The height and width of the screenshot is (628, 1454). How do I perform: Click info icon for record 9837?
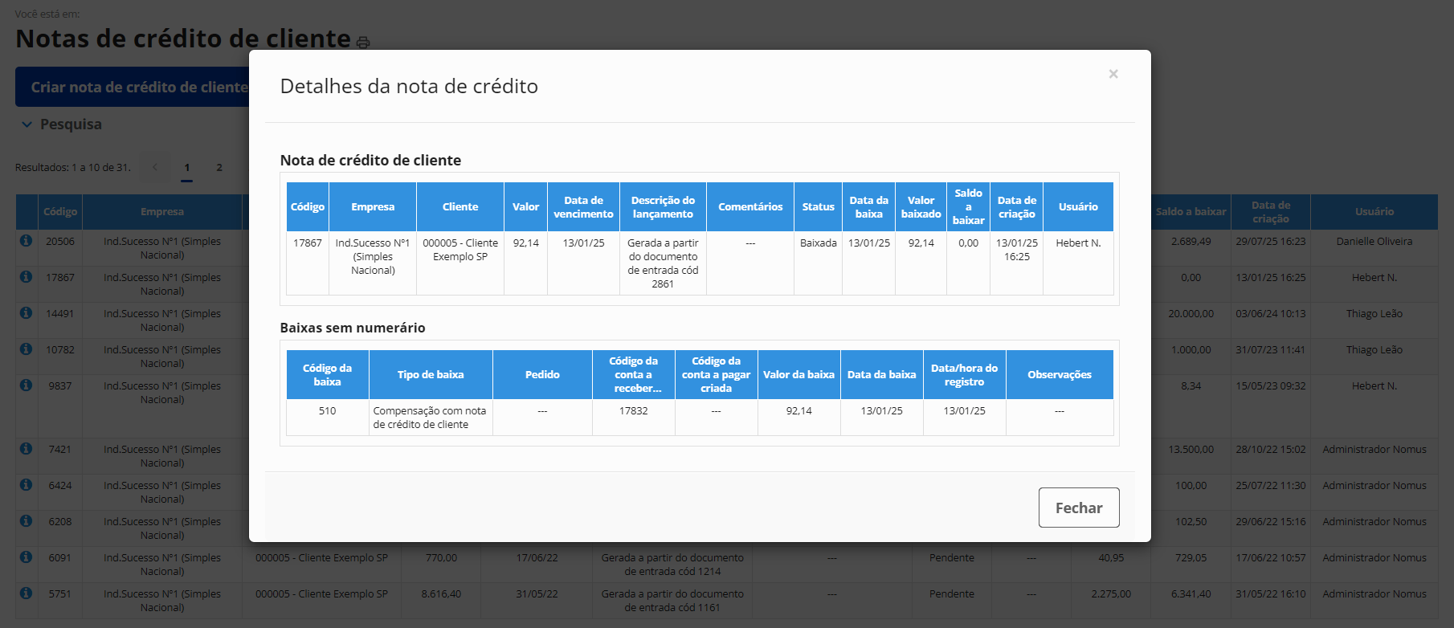[x=26, y=385]
